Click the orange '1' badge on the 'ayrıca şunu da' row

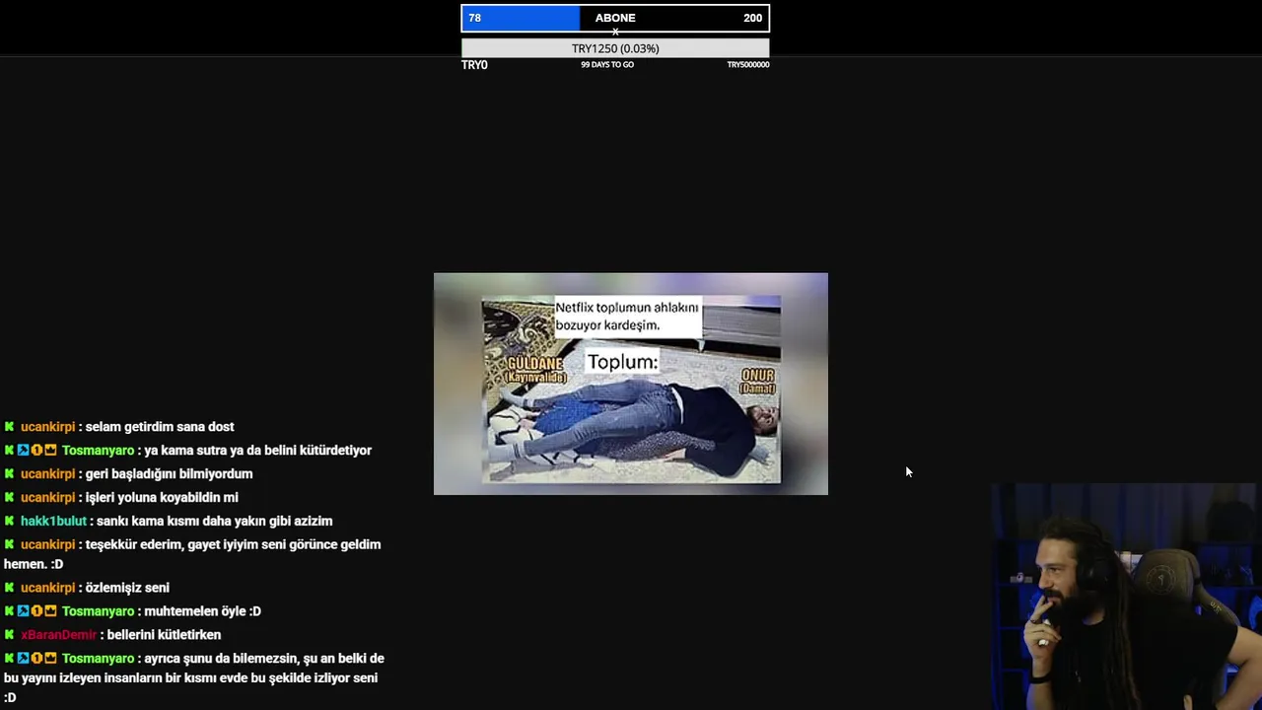[36, 659]
